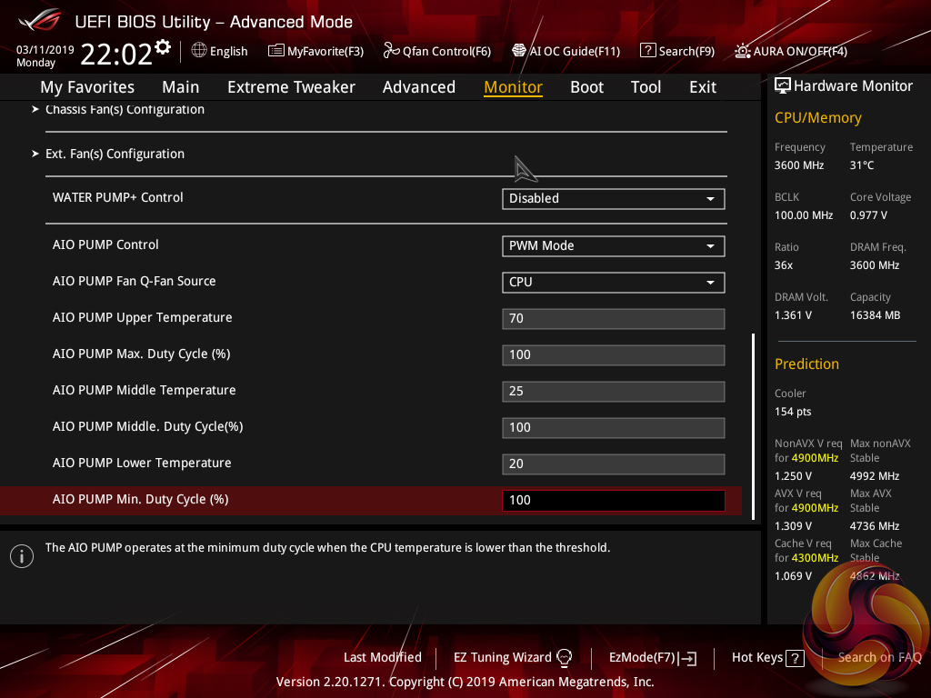The width and height of the screenshot is (931, 698).
Task: Click the Cooler 154 pts value
Action: coord(793,412)
